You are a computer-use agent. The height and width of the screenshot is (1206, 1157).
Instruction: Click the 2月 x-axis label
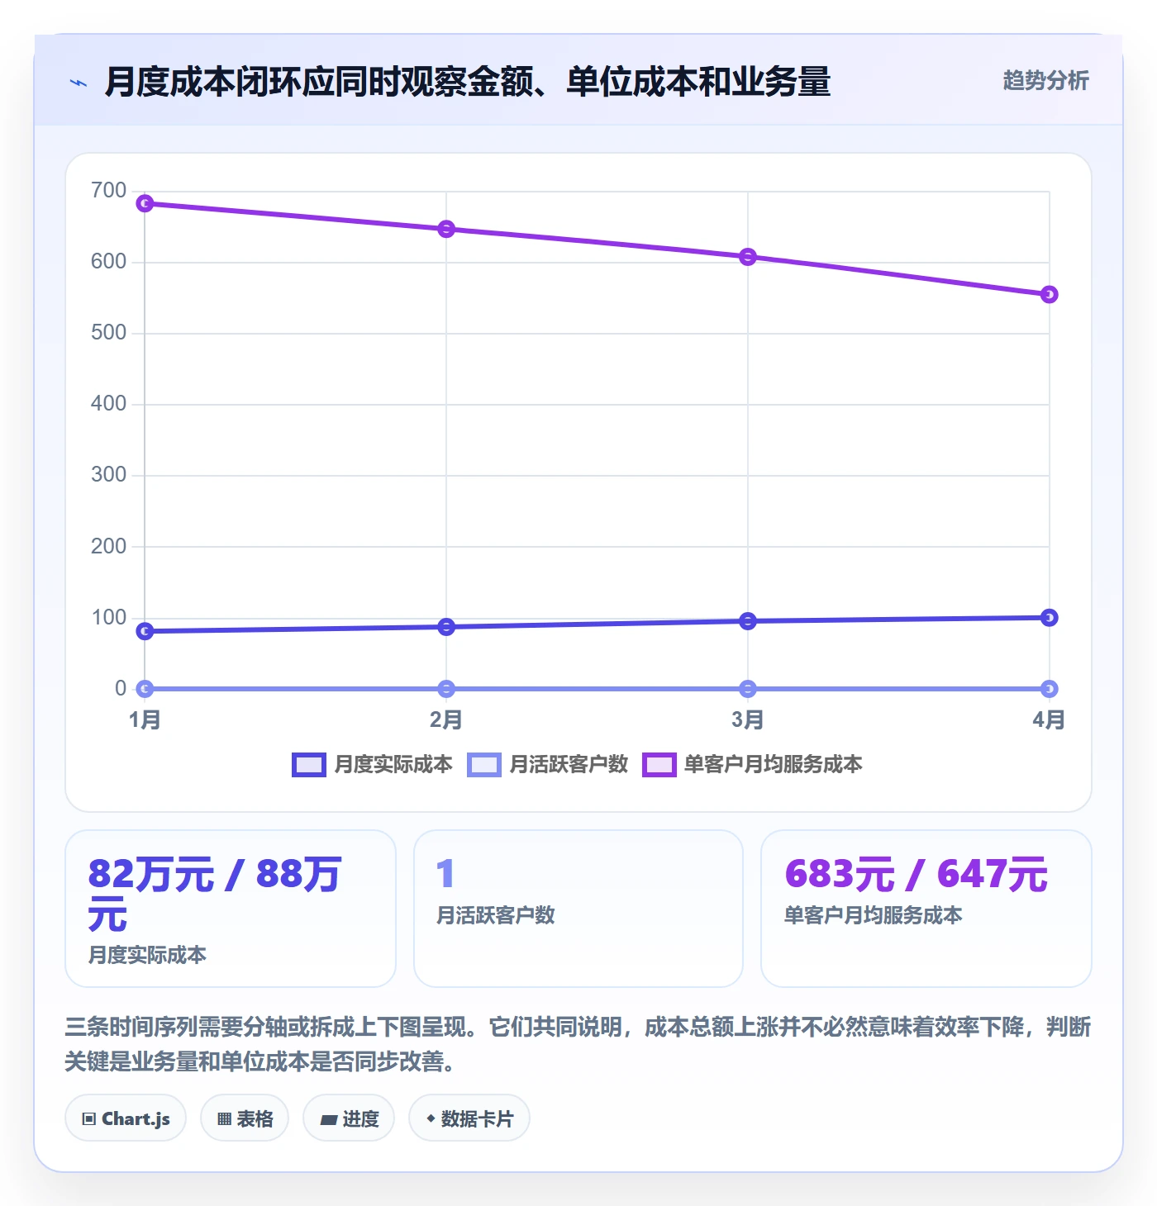point(446,720)
